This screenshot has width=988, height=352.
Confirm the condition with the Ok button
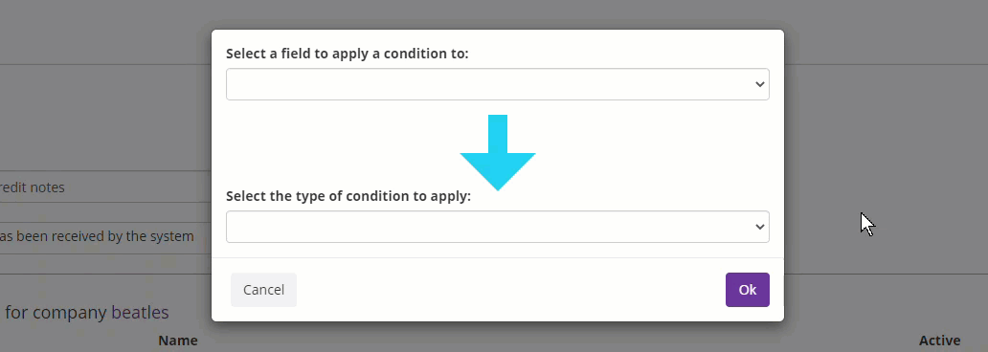tap(748, 290)
